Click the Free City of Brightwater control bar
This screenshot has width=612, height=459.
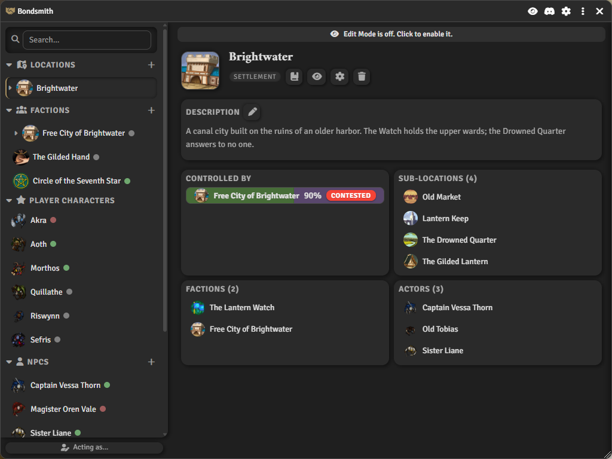[285, 195]
